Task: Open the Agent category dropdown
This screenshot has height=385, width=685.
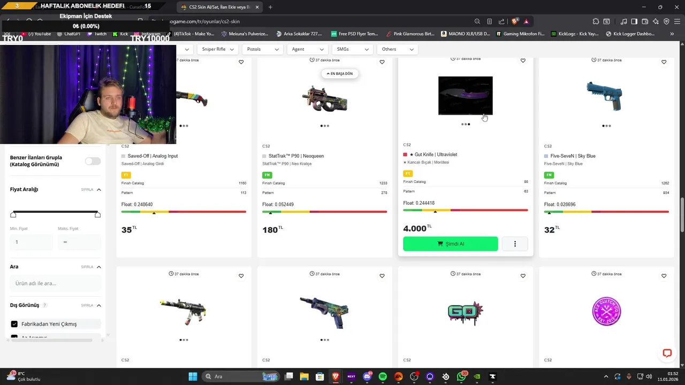Action: (x=307, y=49)
